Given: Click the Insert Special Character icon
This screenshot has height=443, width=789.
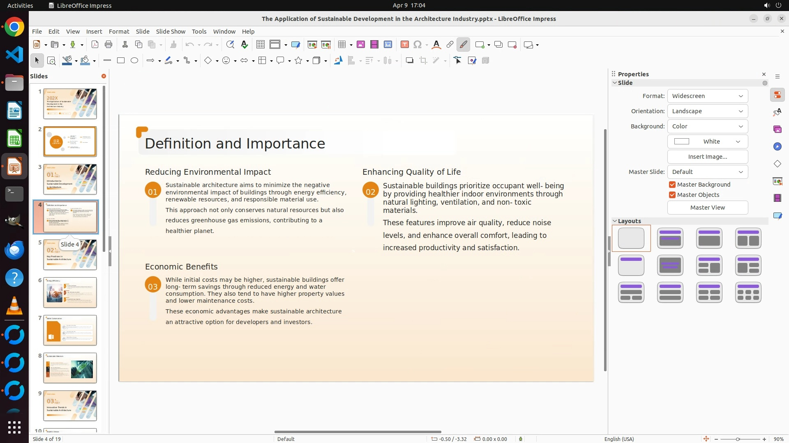Looking at the screenshot, I should click(x=418, y=45).
